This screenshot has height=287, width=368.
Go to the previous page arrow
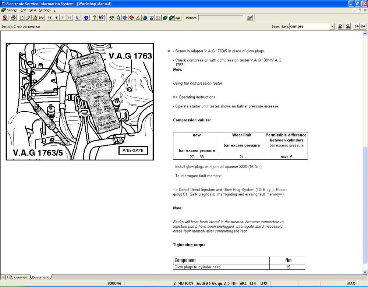tap(56, 18)
